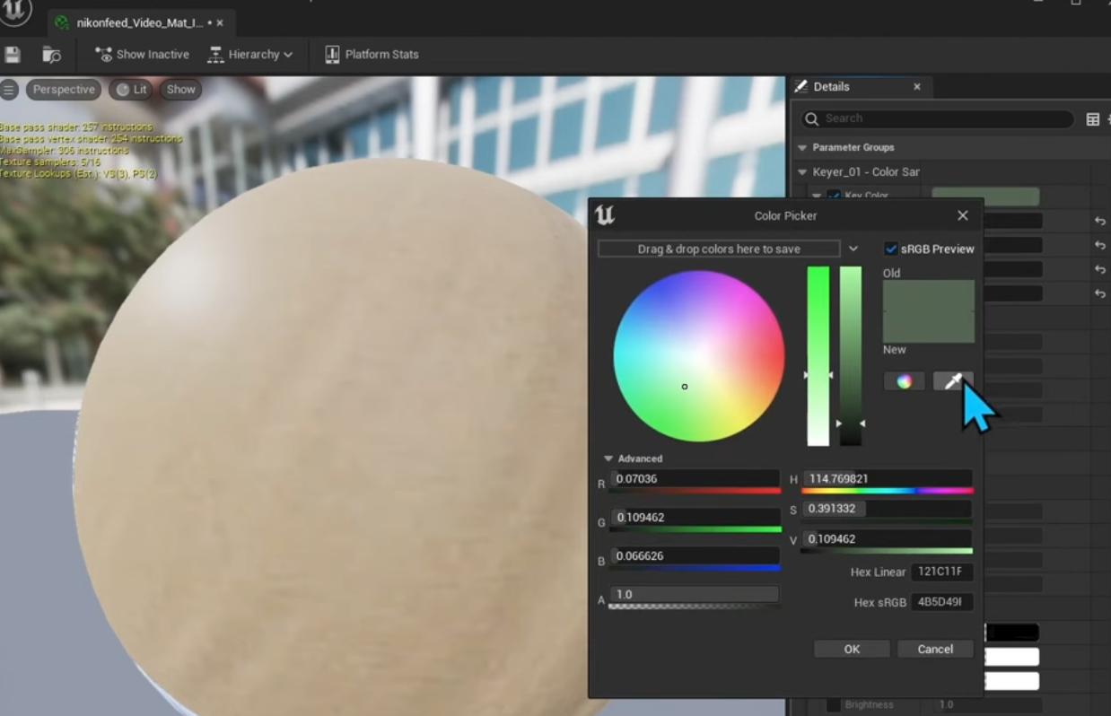Click the eyedropper color sampler icon
The height and width of the screenshot is (716, 1111).
(952, 381)
